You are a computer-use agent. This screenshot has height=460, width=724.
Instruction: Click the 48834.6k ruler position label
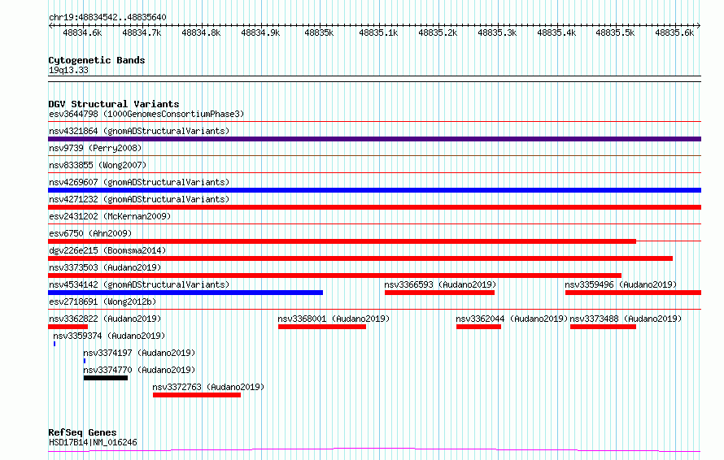click(82, 33)
